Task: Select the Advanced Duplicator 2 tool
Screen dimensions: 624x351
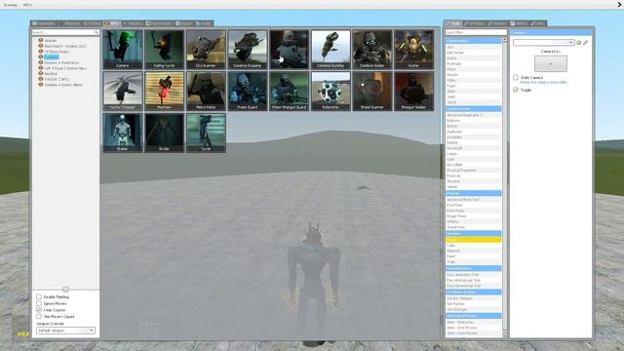Action: tap(473, 115)
